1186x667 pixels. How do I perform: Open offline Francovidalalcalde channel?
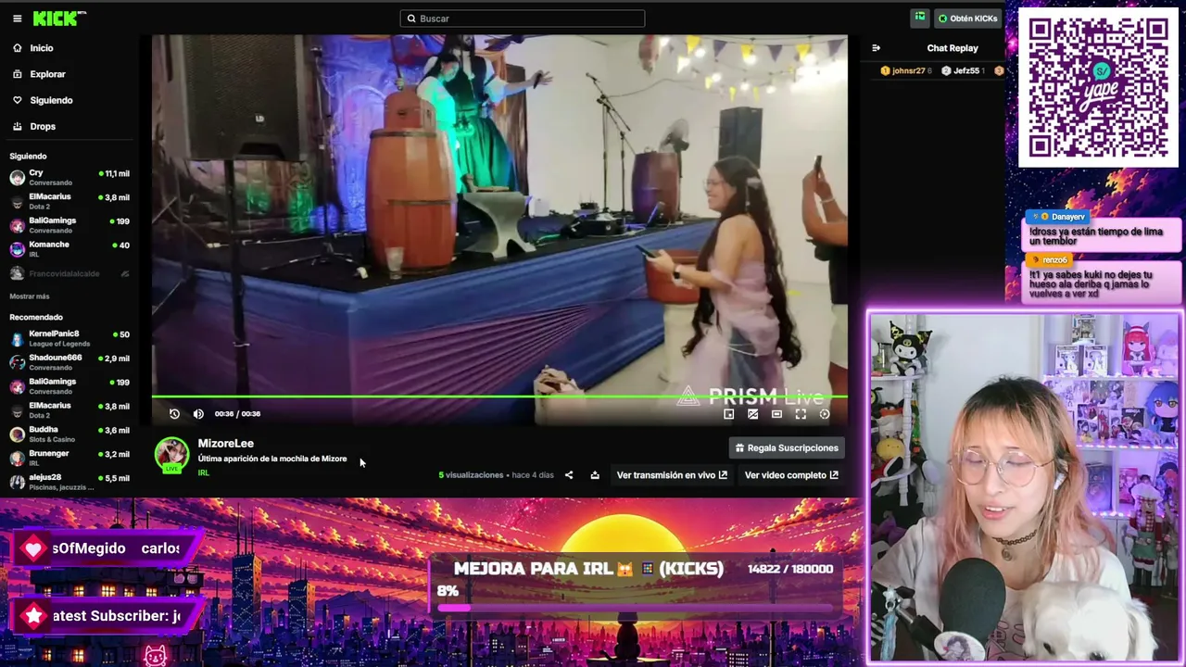point(69,273)
